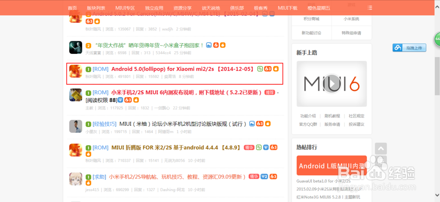Click the blue diamond icon after 阅读权限 88
Screen dimensions: 440x202
pos(121,100)
